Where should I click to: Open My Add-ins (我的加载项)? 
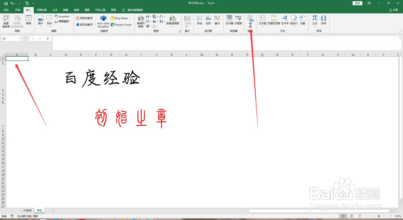coord(86,25)
